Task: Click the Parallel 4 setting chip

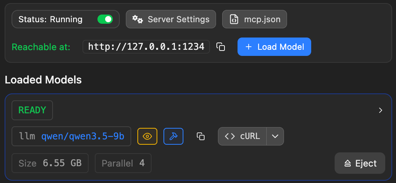Action: tap(123, 163)
